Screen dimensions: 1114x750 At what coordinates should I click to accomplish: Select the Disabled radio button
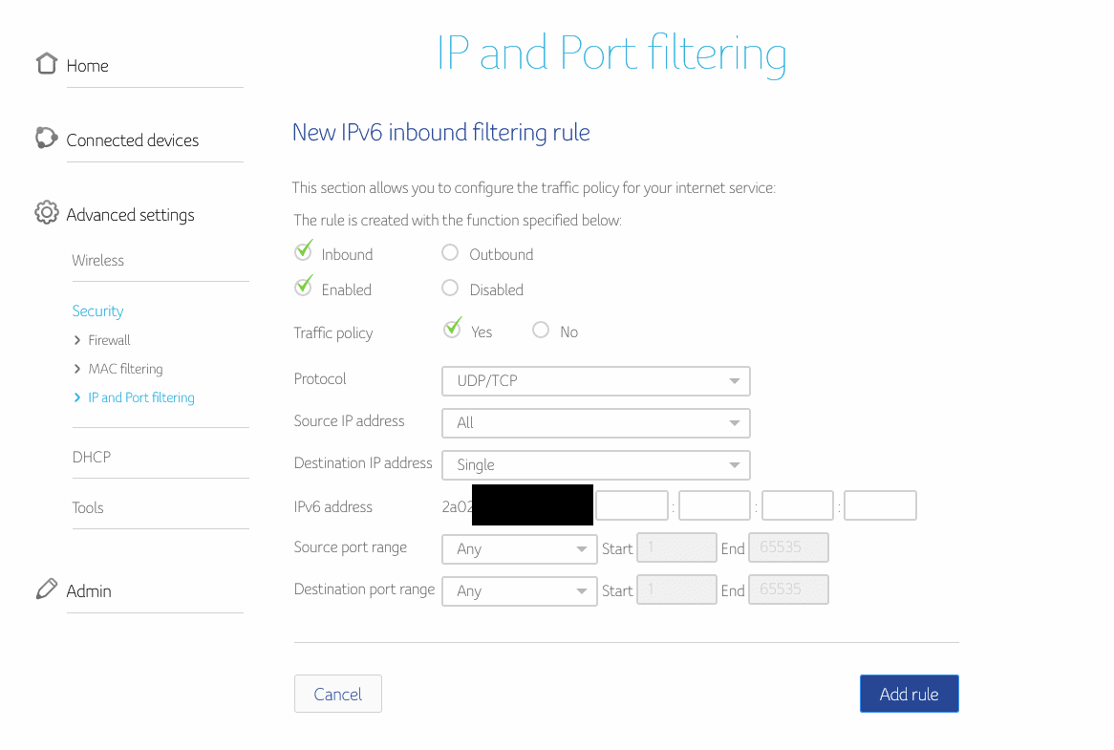(450, 289)
